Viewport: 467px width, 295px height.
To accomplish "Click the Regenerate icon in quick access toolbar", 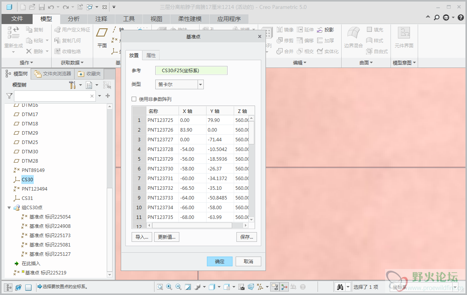I will (x=80, y=7).
